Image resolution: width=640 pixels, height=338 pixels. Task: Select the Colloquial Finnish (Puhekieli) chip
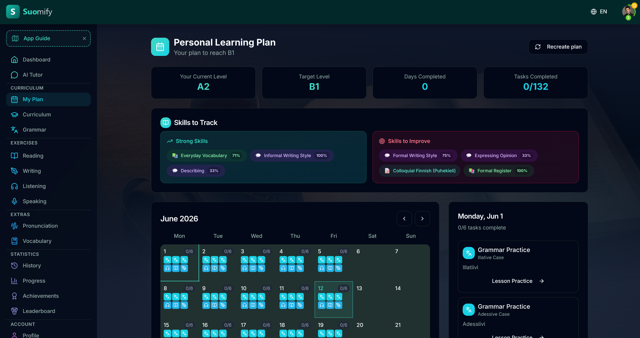[x=419, y=171]
